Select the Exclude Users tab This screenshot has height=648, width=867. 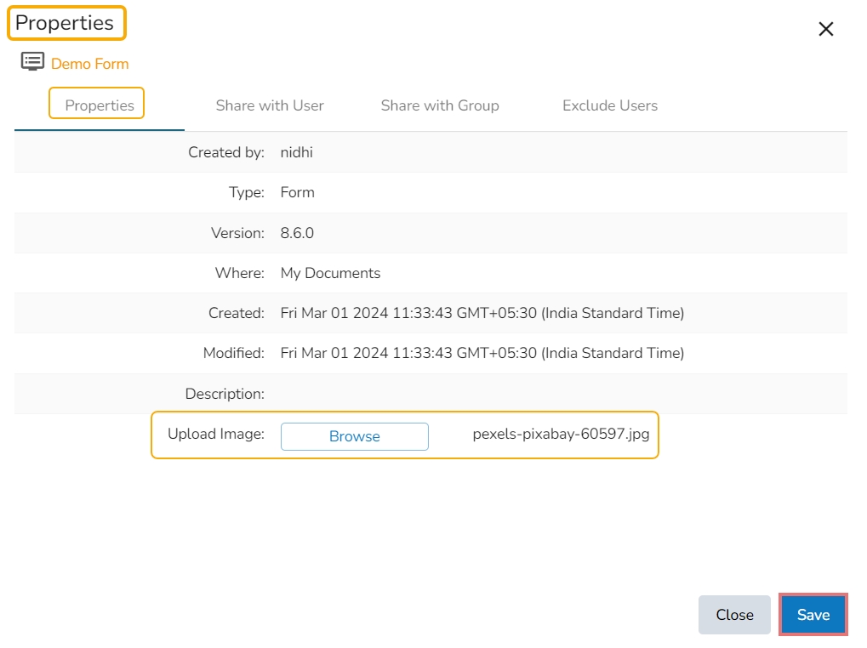pos(610,105)
